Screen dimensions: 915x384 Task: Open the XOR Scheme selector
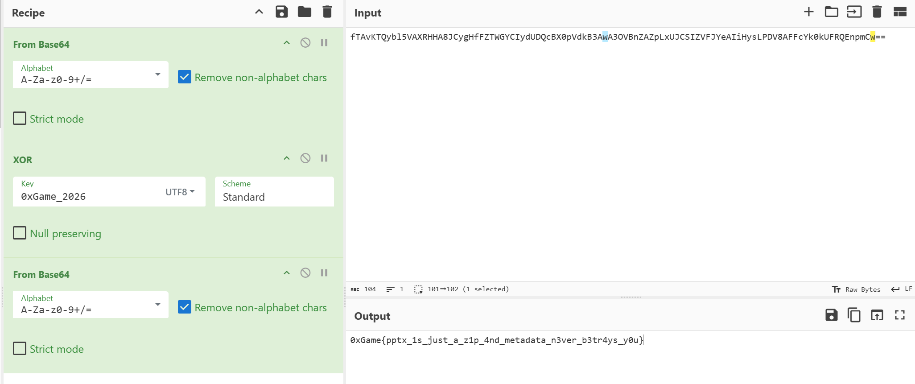click(274, 192)
